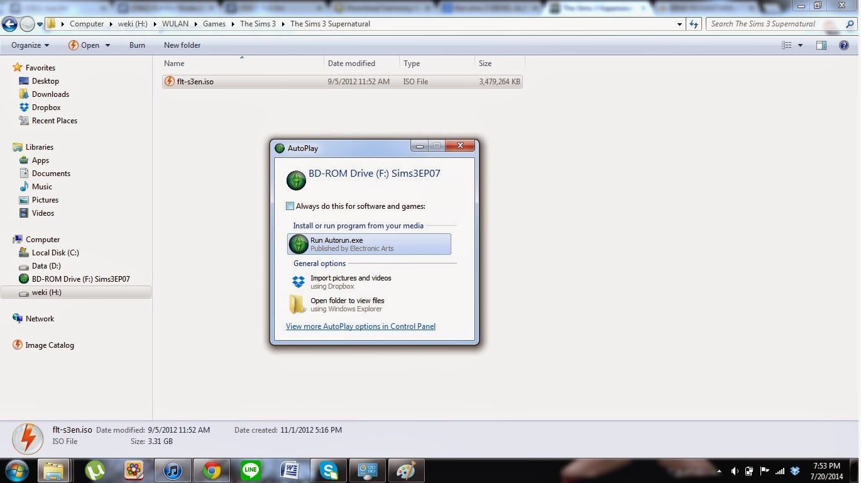Open iTunes from the taskbar
Viewport: 861px width, 483px height.
[172, 470]
